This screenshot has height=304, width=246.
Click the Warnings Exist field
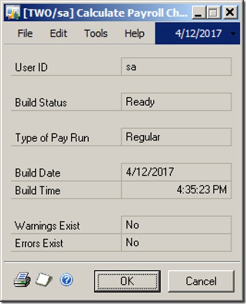coord(176,225)
